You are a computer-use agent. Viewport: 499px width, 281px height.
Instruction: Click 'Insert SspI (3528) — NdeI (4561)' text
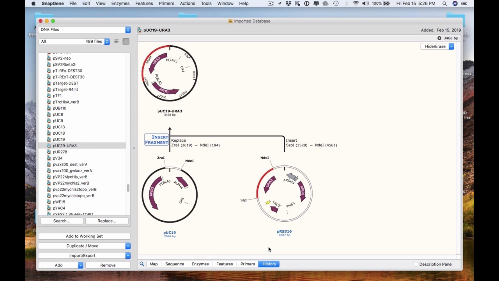point(311,143)
